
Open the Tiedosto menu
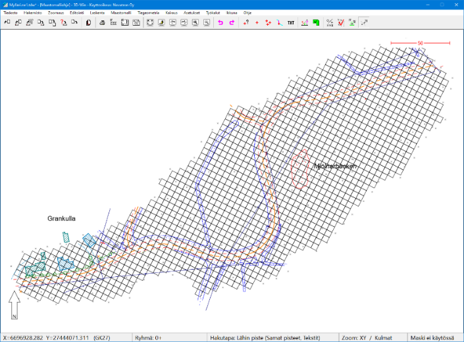tap(11, 12)
